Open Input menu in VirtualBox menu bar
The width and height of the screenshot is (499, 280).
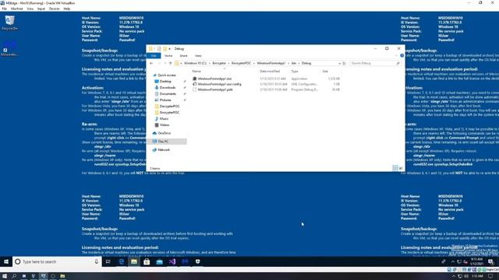point(41,9)
